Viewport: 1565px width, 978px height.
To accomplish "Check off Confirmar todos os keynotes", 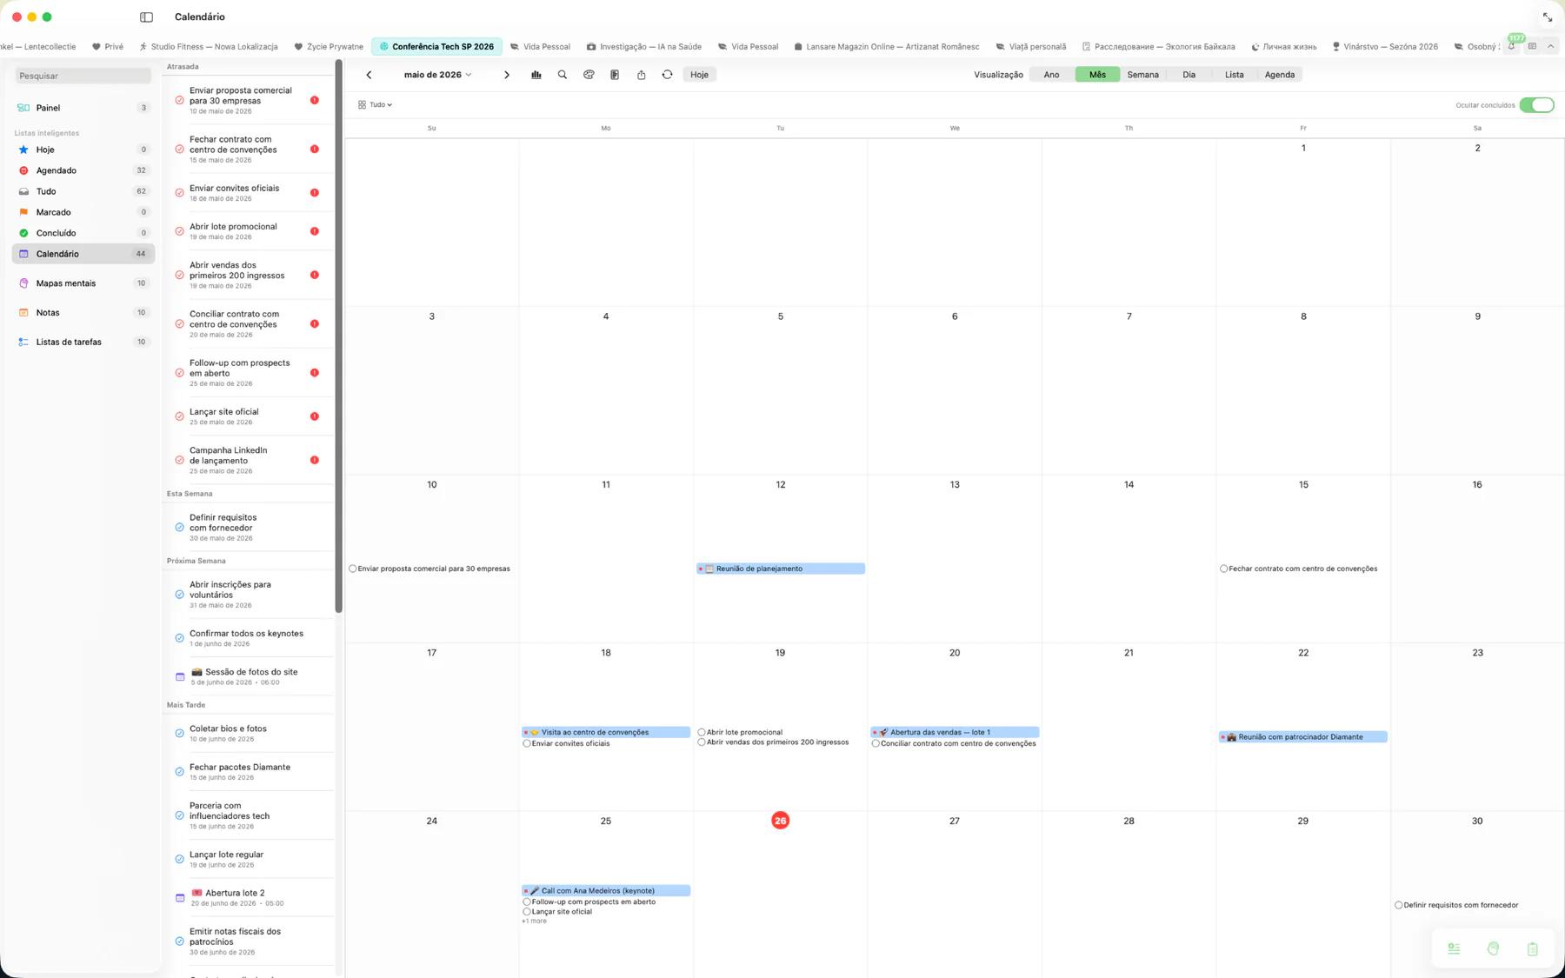I will click(x=179, y=638).
